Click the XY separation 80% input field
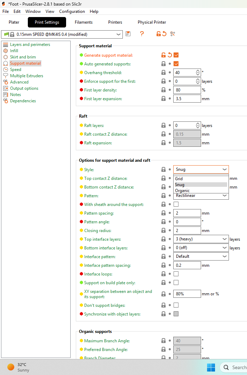The image size is (247, 375). click(187, 294)
